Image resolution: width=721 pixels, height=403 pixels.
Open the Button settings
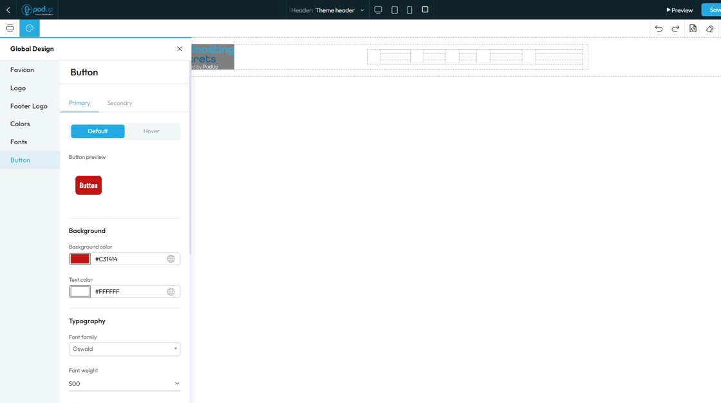pos(30,160)
